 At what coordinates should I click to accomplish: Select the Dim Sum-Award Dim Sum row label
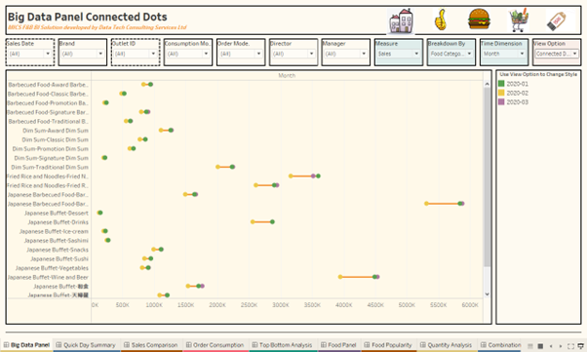click(x=56, y=131)
